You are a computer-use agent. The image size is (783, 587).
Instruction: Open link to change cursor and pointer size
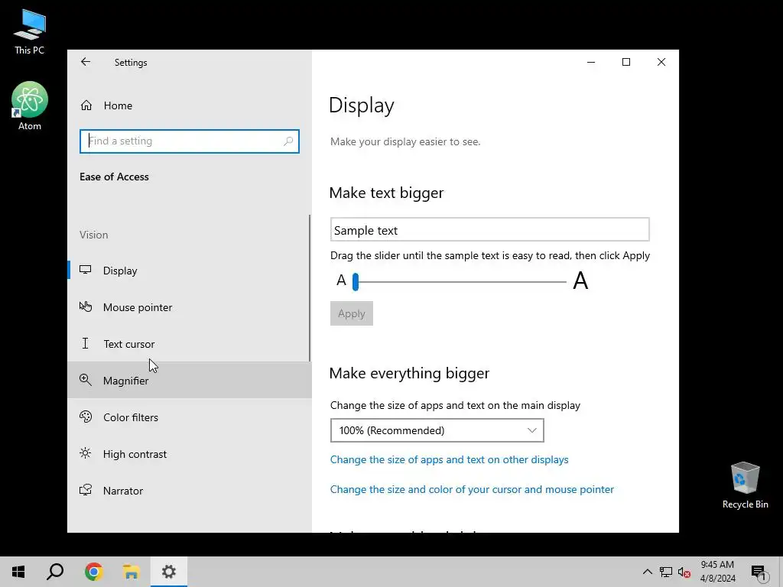click(x=472, y=490)
